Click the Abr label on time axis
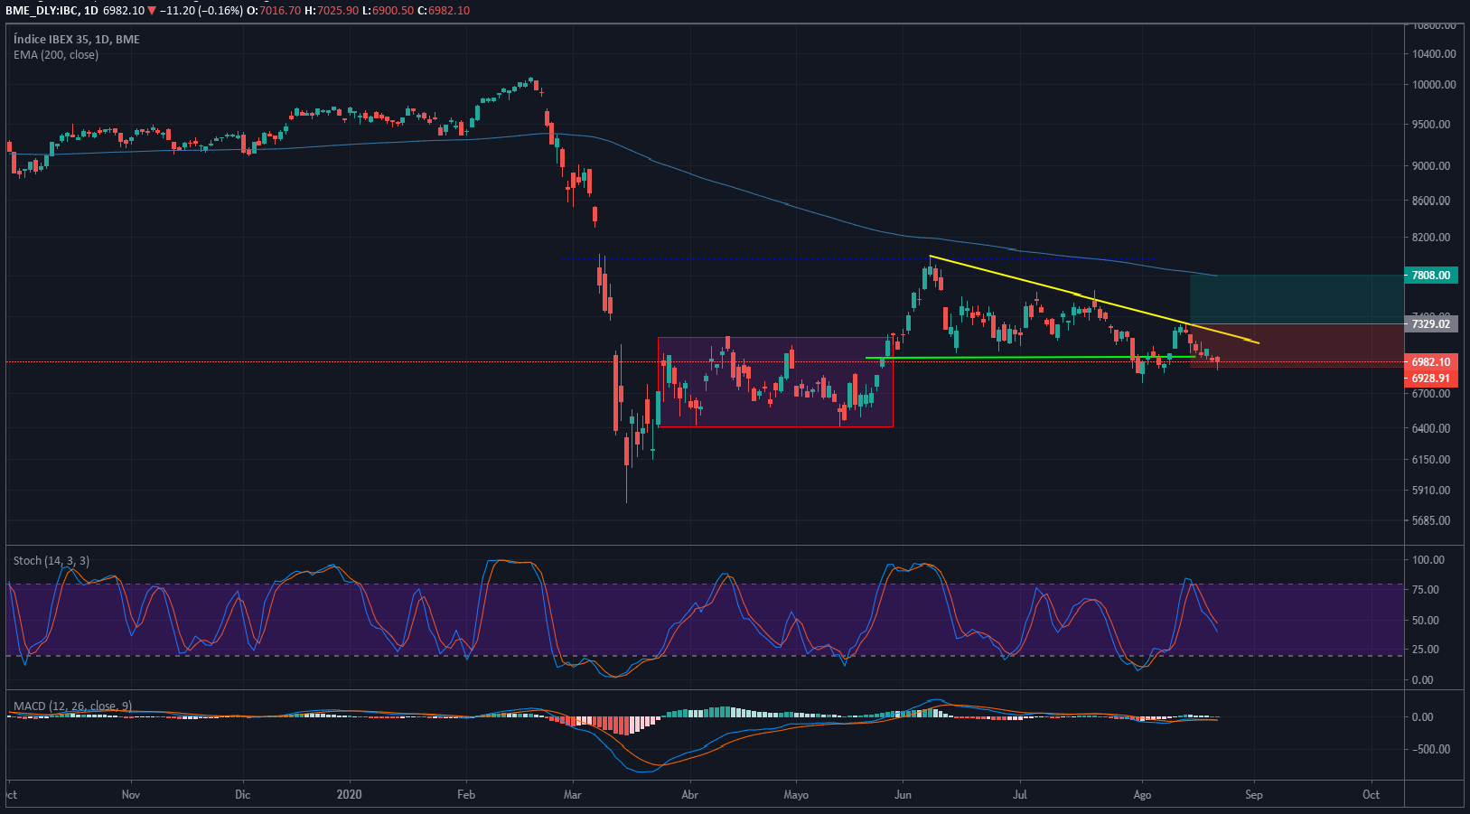 [x=689, y=795]
